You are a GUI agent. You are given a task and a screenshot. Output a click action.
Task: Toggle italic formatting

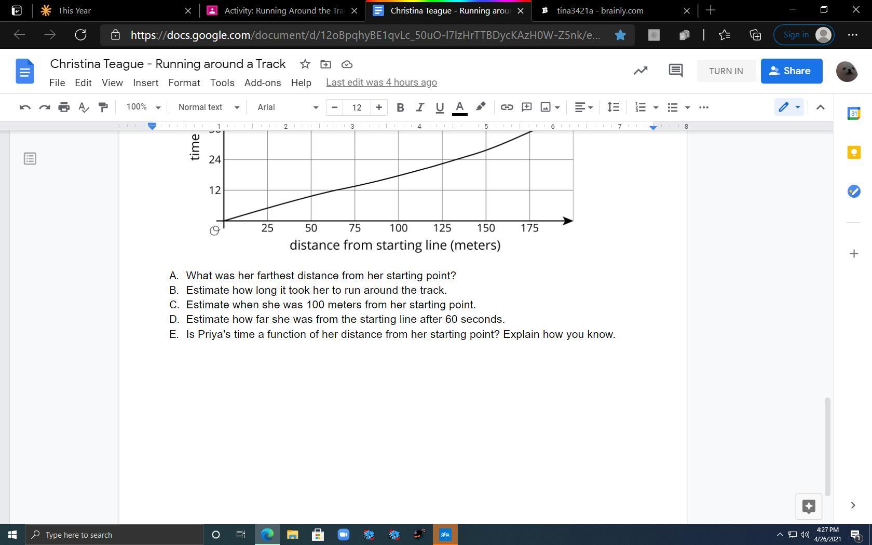coord(419,107)
